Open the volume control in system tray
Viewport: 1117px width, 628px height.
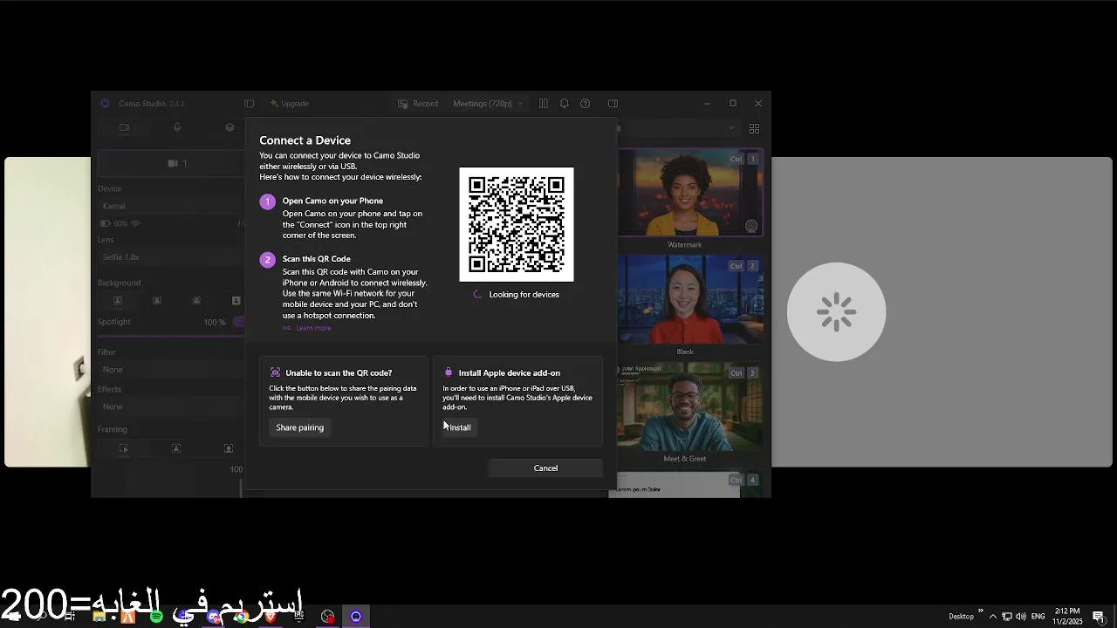(x=1021, y=617)
